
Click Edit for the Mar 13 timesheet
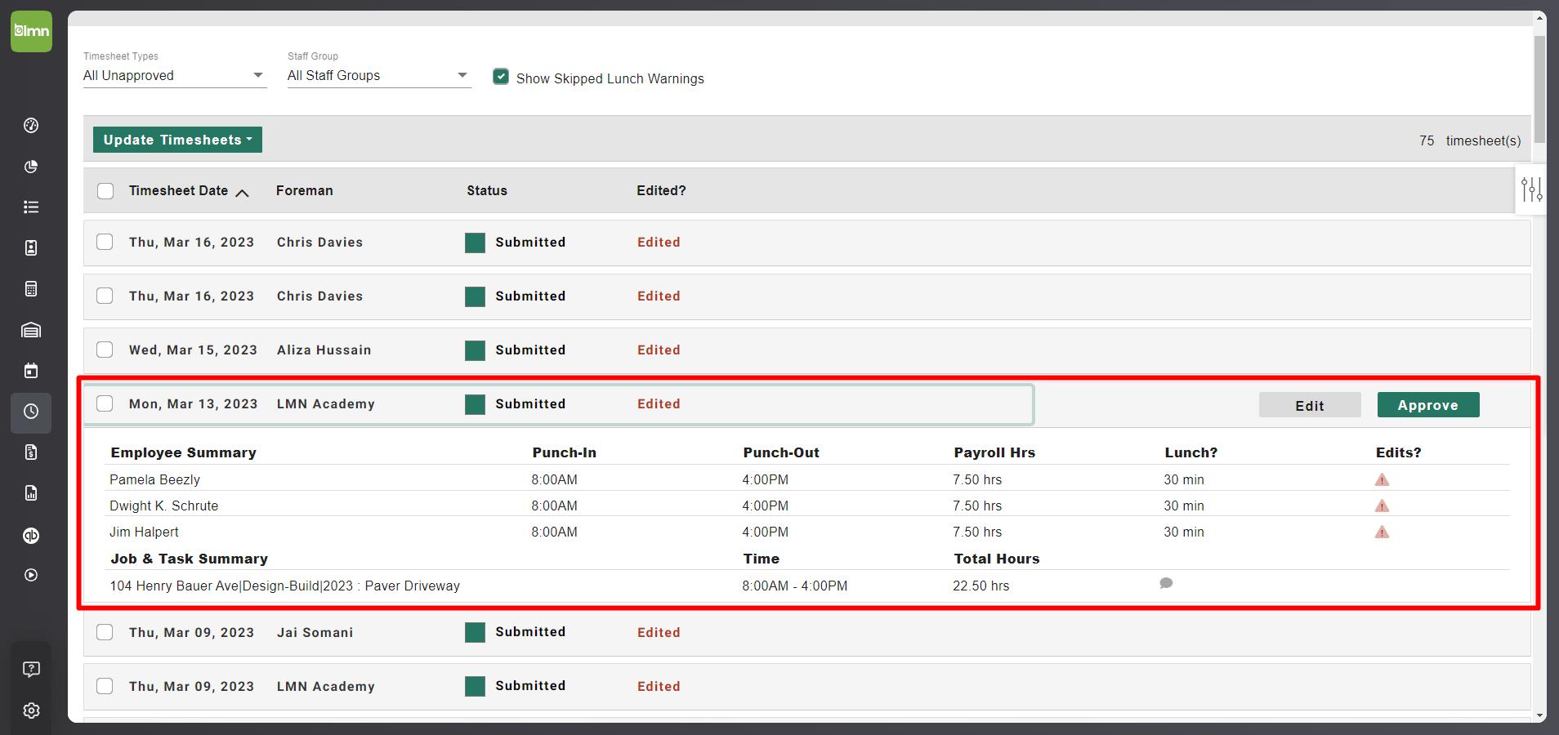1310,405
